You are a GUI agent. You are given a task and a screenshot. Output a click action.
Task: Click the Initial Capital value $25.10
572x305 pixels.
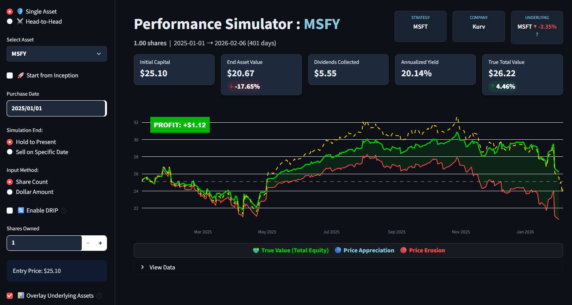coord(153,74)
